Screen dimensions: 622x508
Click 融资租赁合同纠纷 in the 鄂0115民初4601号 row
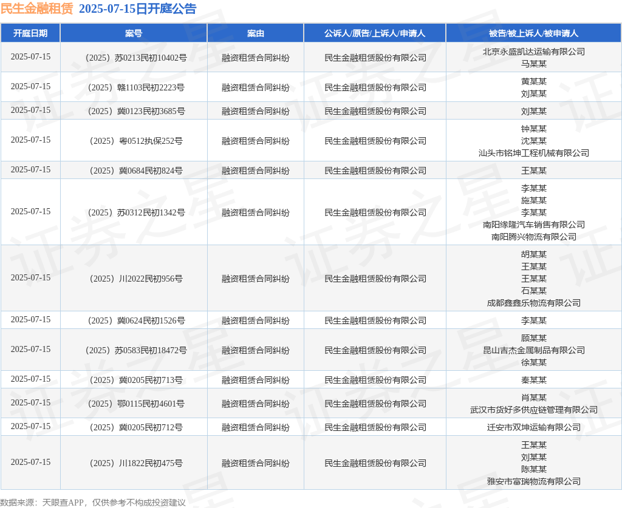pos(256,404)
